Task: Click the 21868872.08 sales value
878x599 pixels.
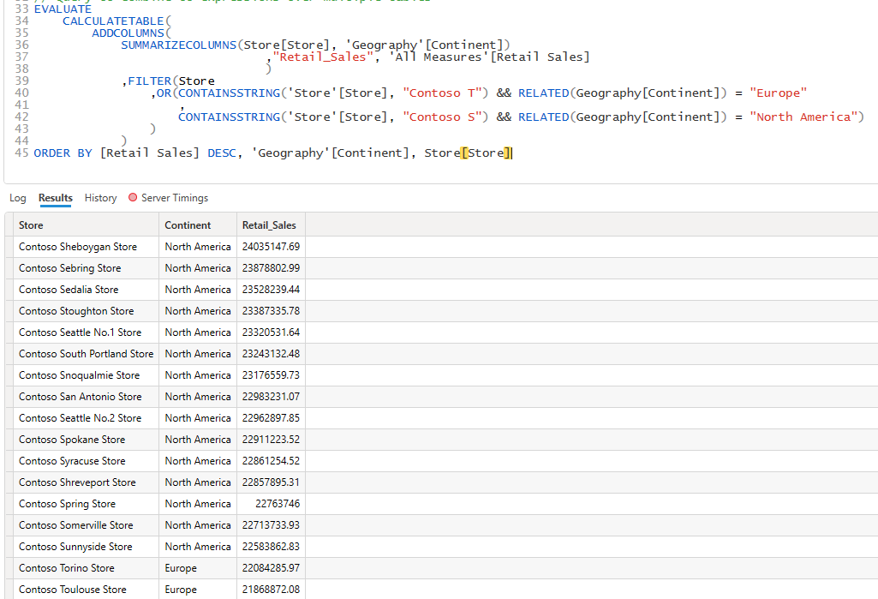Action: pos(271,590)
